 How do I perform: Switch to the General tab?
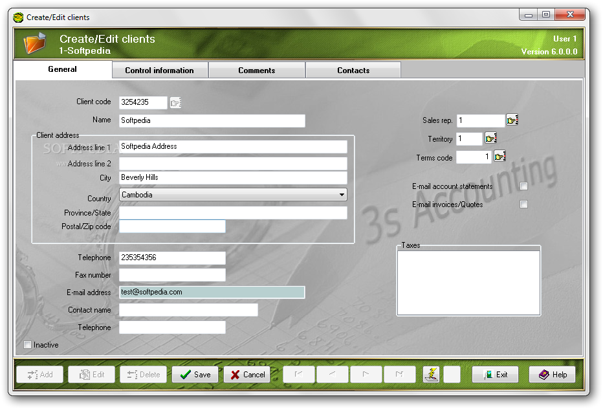point(62,69)
